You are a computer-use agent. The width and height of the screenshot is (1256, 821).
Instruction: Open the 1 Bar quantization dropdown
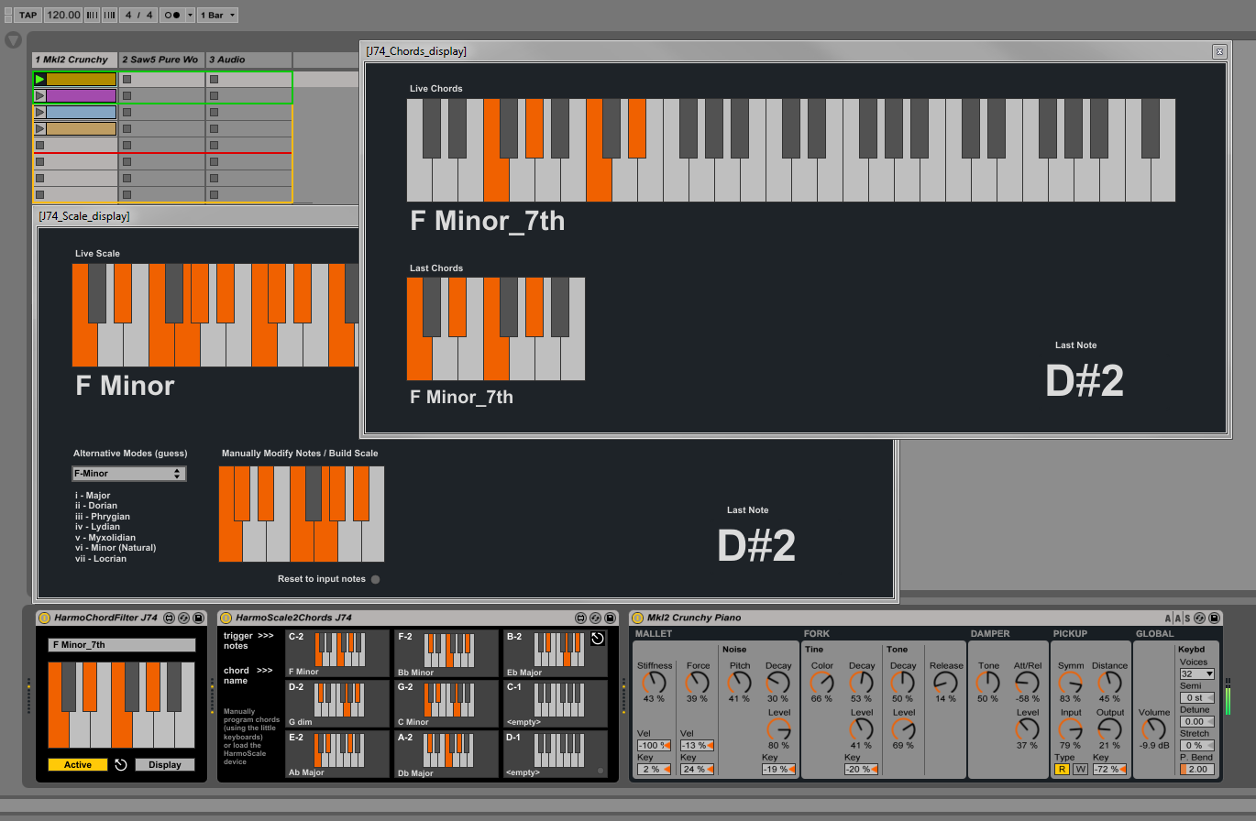[218, 15]
